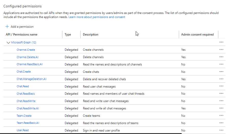
Task: Open ellipsis menu for Chat.ReadBasic row
Action: 221,93
